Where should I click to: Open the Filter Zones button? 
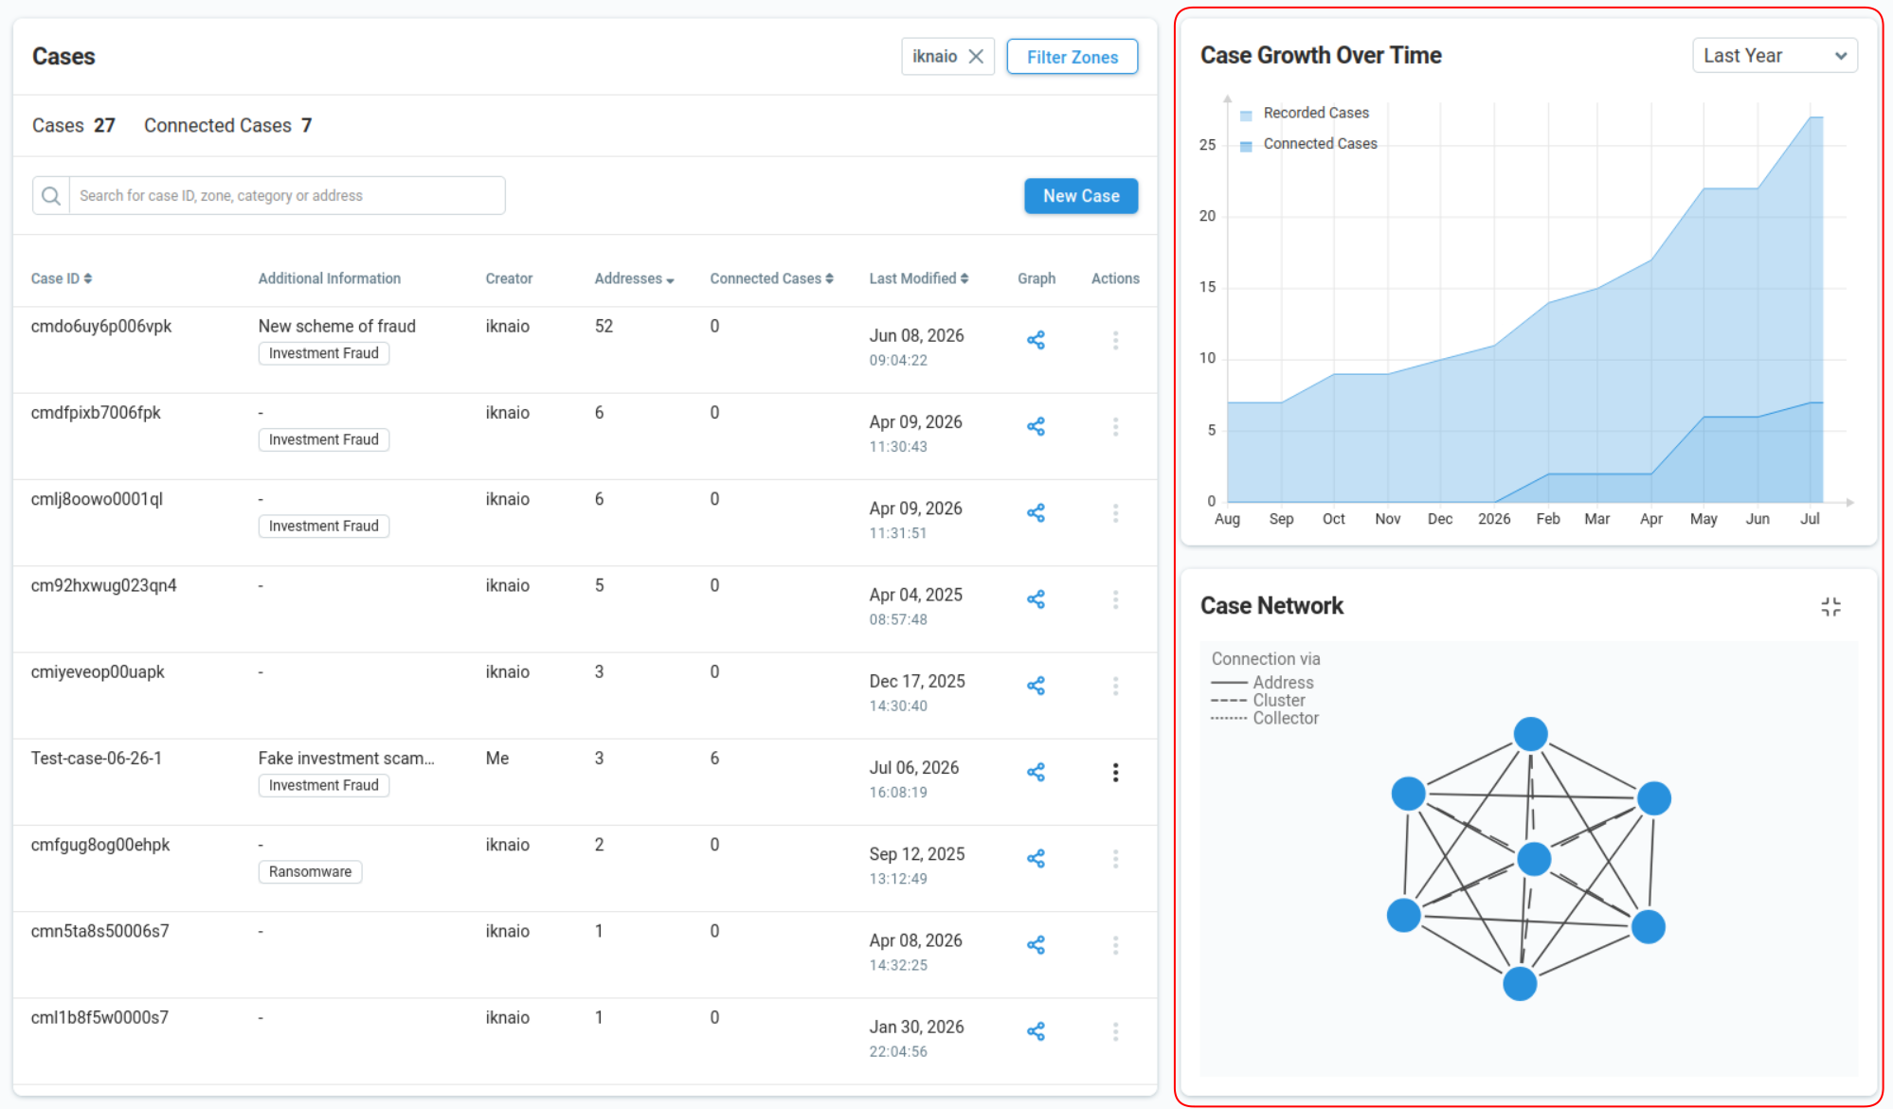[1072, 57]
